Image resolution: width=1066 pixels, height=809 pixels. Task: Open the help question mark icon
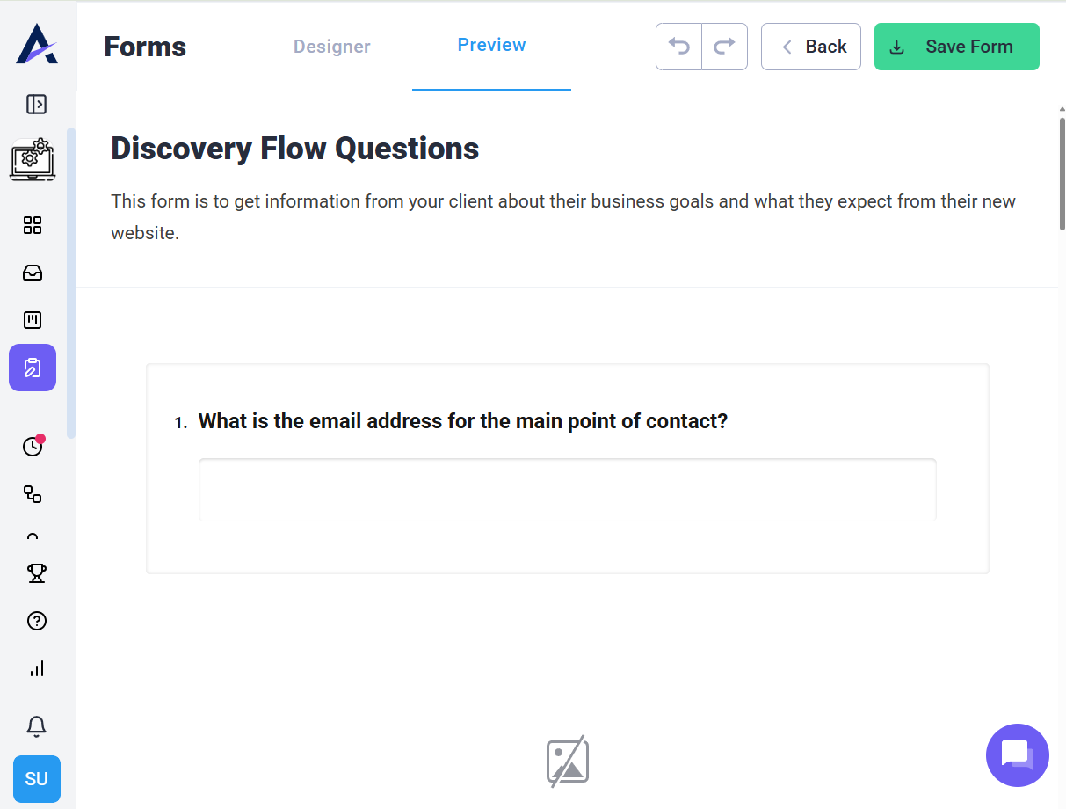coord(36,621)
